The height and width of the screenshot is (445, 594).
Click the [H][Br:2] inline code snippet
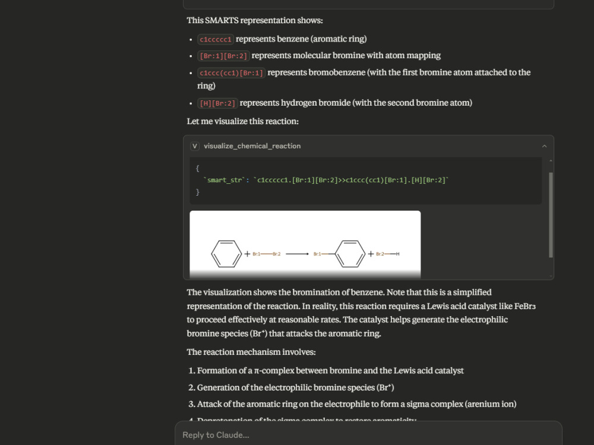point(217,103)
